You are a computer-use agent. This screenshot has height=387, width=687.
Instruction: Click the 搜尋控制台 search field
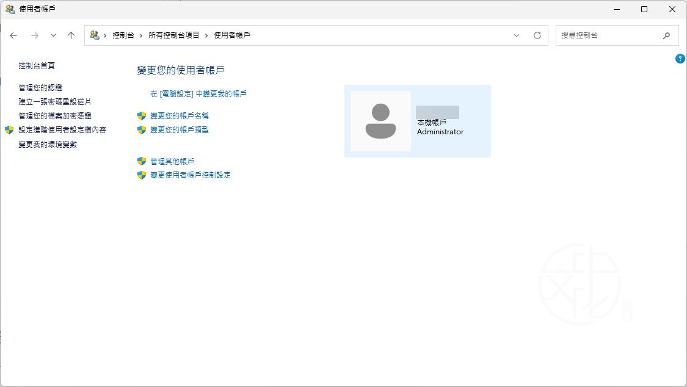tap(617, 35)
